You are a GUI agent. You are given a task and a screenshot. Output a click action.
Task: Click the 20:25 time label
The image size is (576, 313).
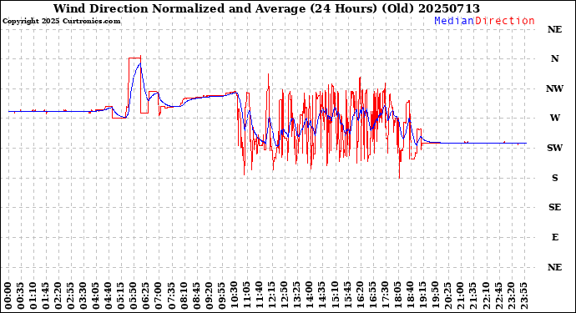point(447,295)
